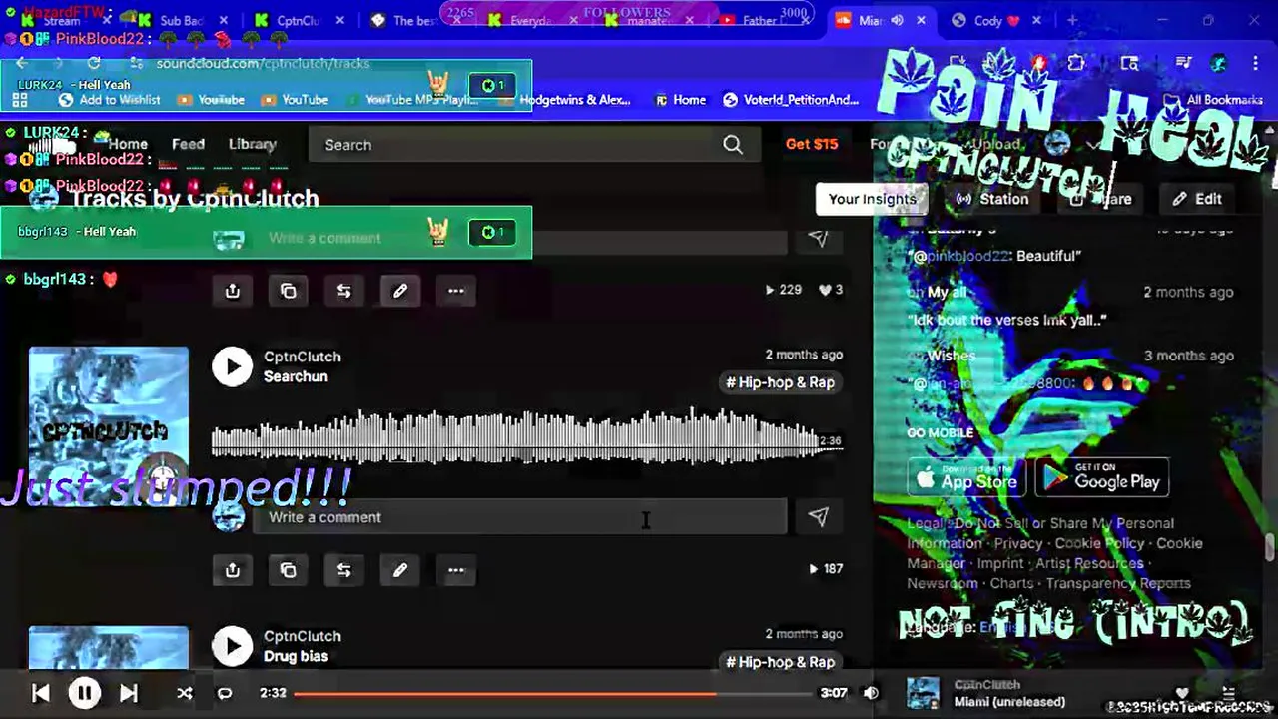
Task: Open the Home tab on SoundCloud
Action: (128, 144)
